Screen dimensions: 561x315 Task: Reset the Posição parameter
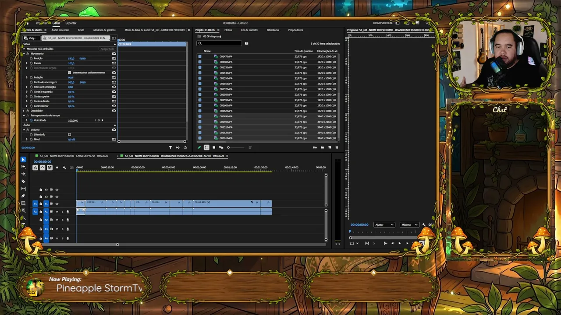point(114,58)
